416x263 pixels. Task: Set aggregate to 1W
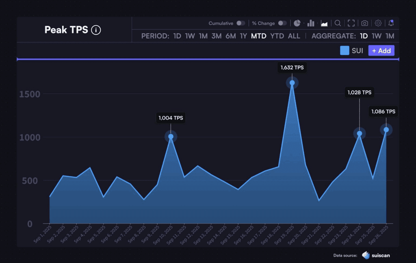click(377, 36)
